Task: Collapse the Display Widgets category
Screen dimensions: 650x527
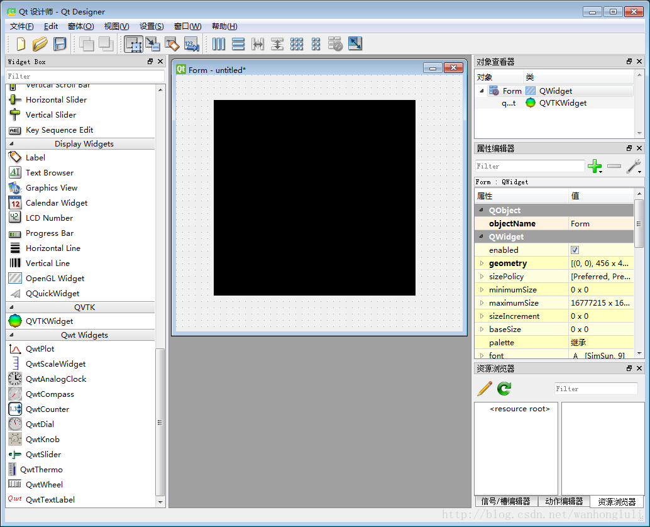Action: [x=11, y=144]
